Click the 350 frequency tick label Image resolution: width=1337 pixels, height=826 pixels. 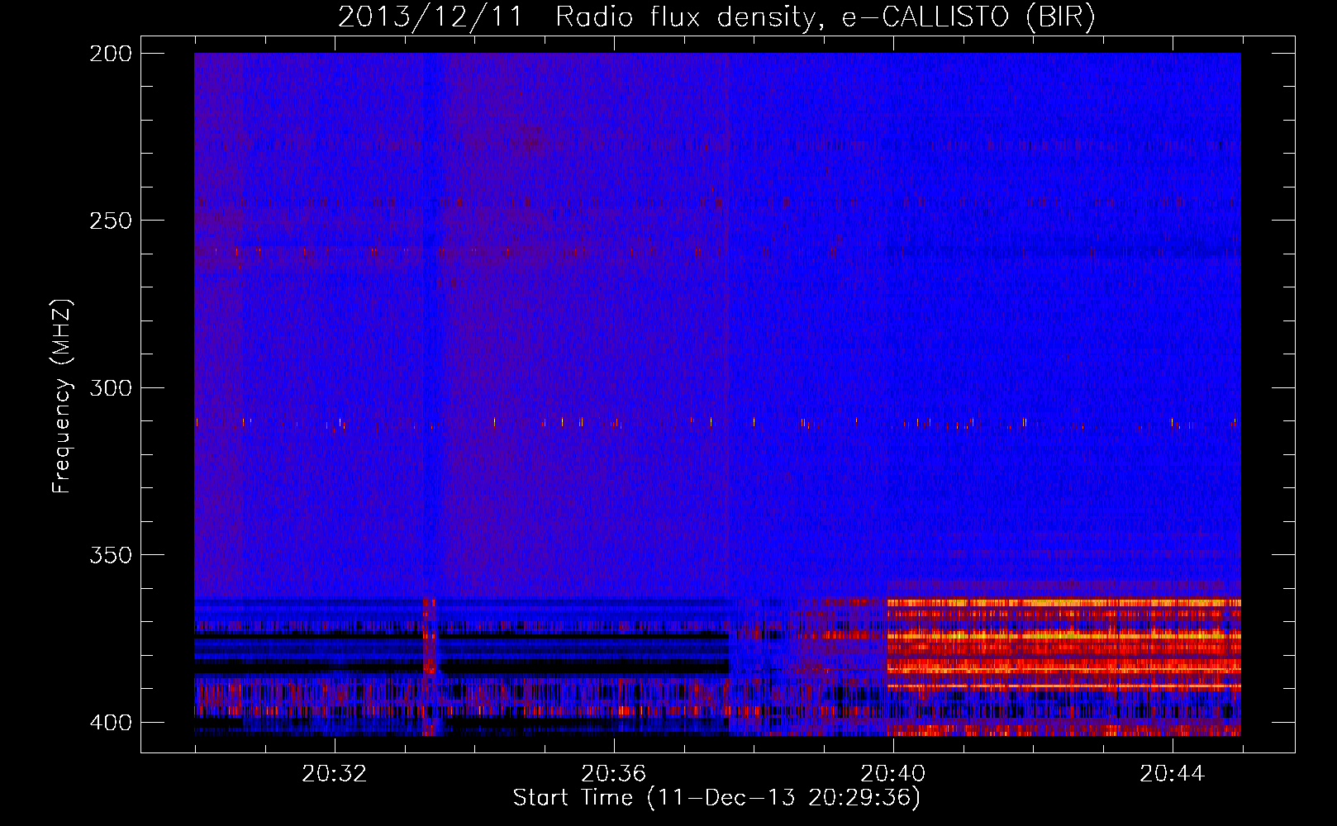pos(110,554)
